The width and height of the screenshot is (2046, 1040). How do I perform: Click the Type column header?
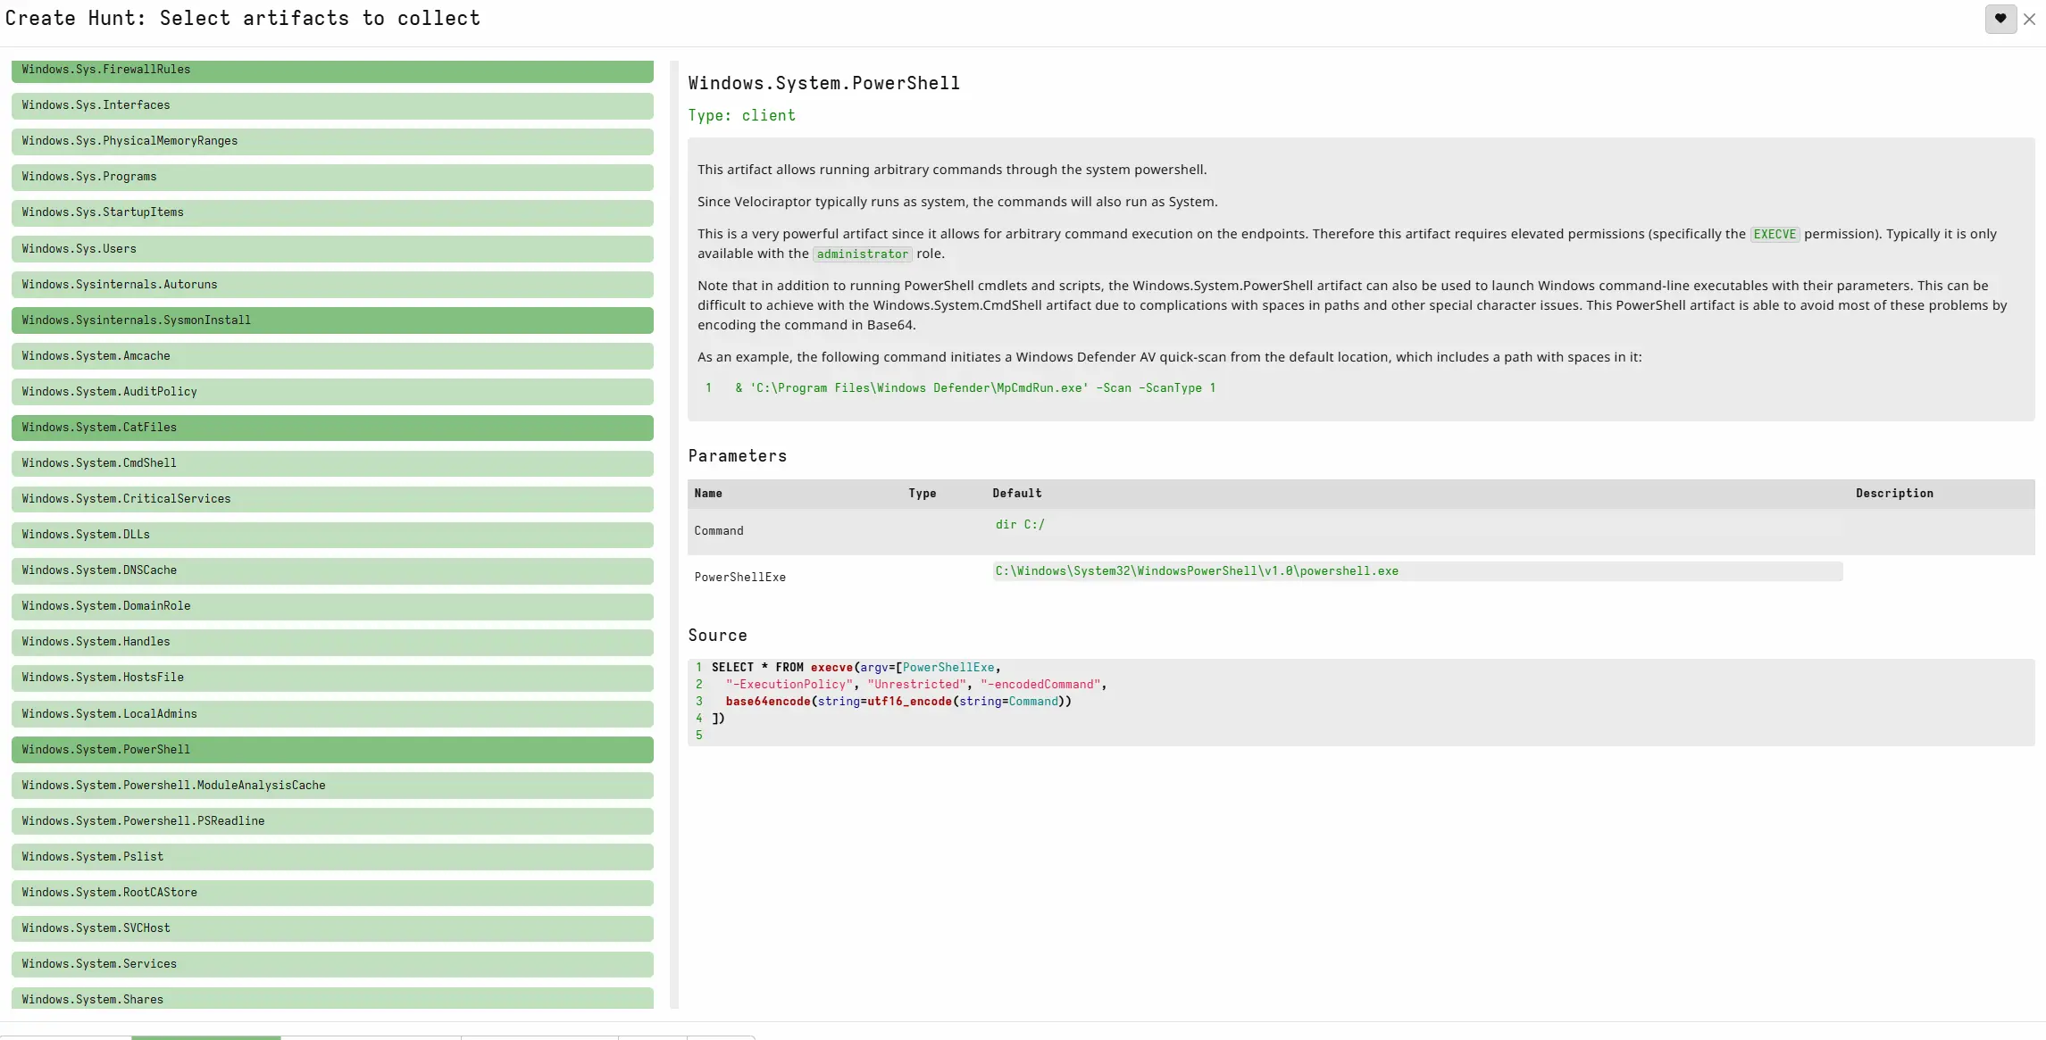click(x=923, y=494)
